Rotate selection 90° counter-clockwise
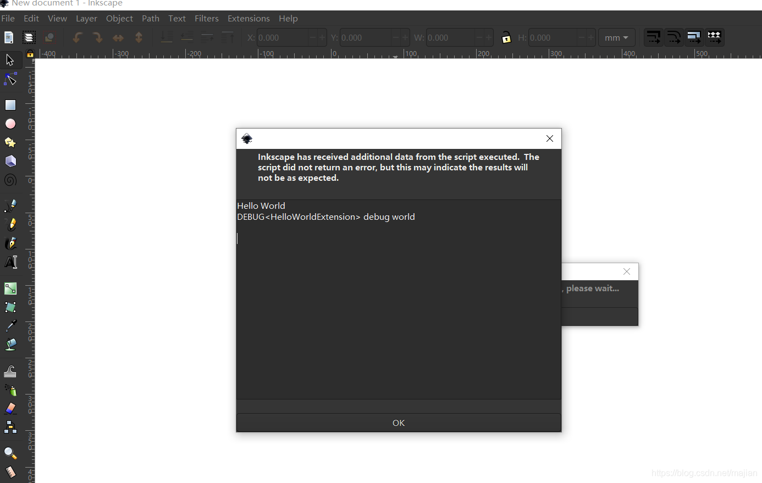Screen dimensions: 762x483 point(78,37)
